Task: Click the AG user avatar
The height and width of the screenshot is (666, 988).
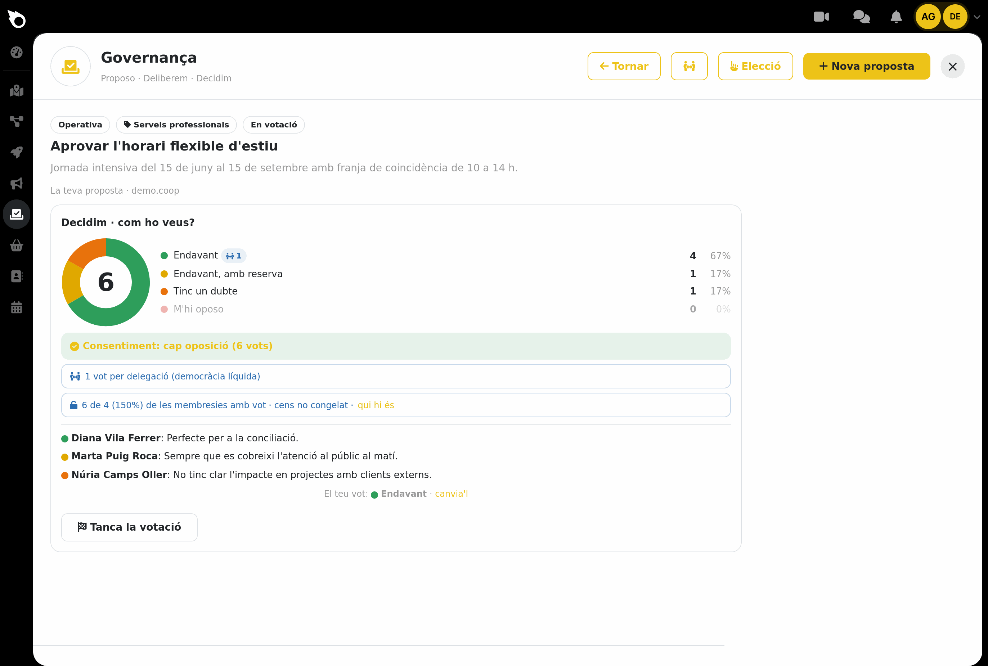Action: click(928, 17)
